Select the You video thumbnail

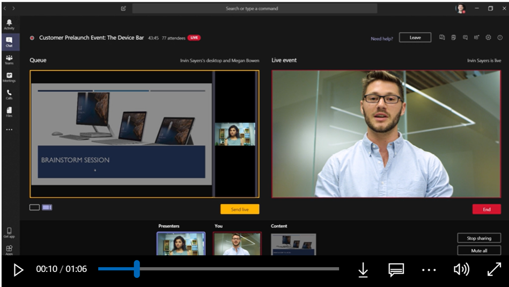tap(237, 244)
